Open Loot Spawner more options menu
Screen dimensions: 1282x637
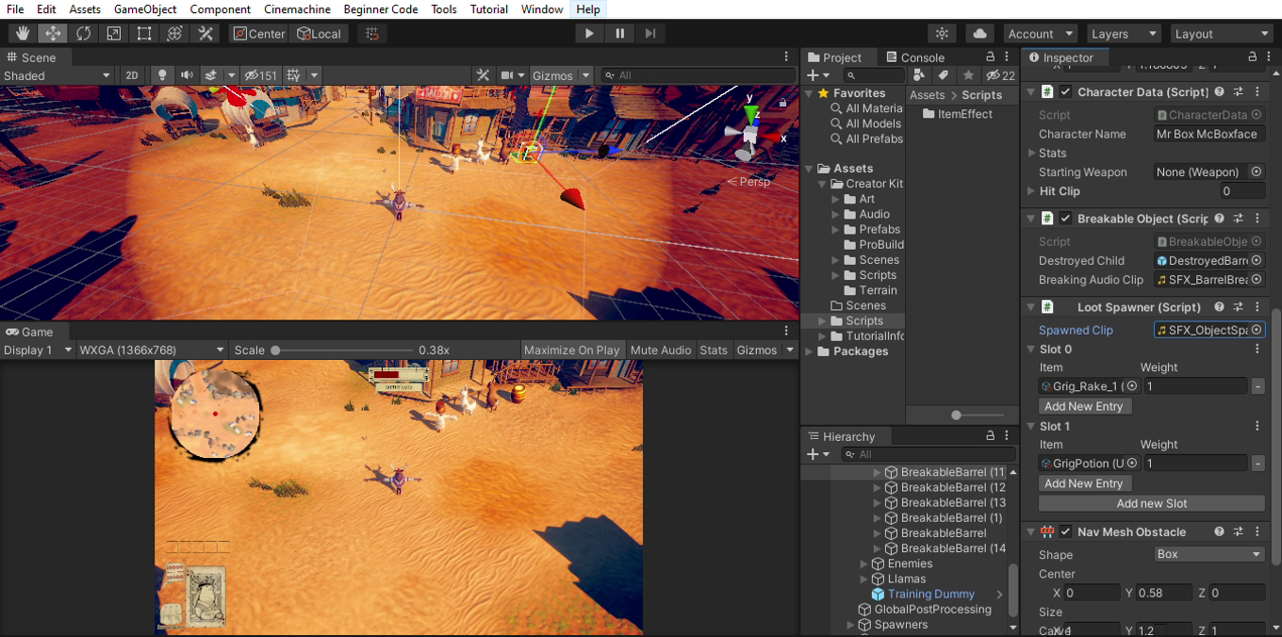1257,307
